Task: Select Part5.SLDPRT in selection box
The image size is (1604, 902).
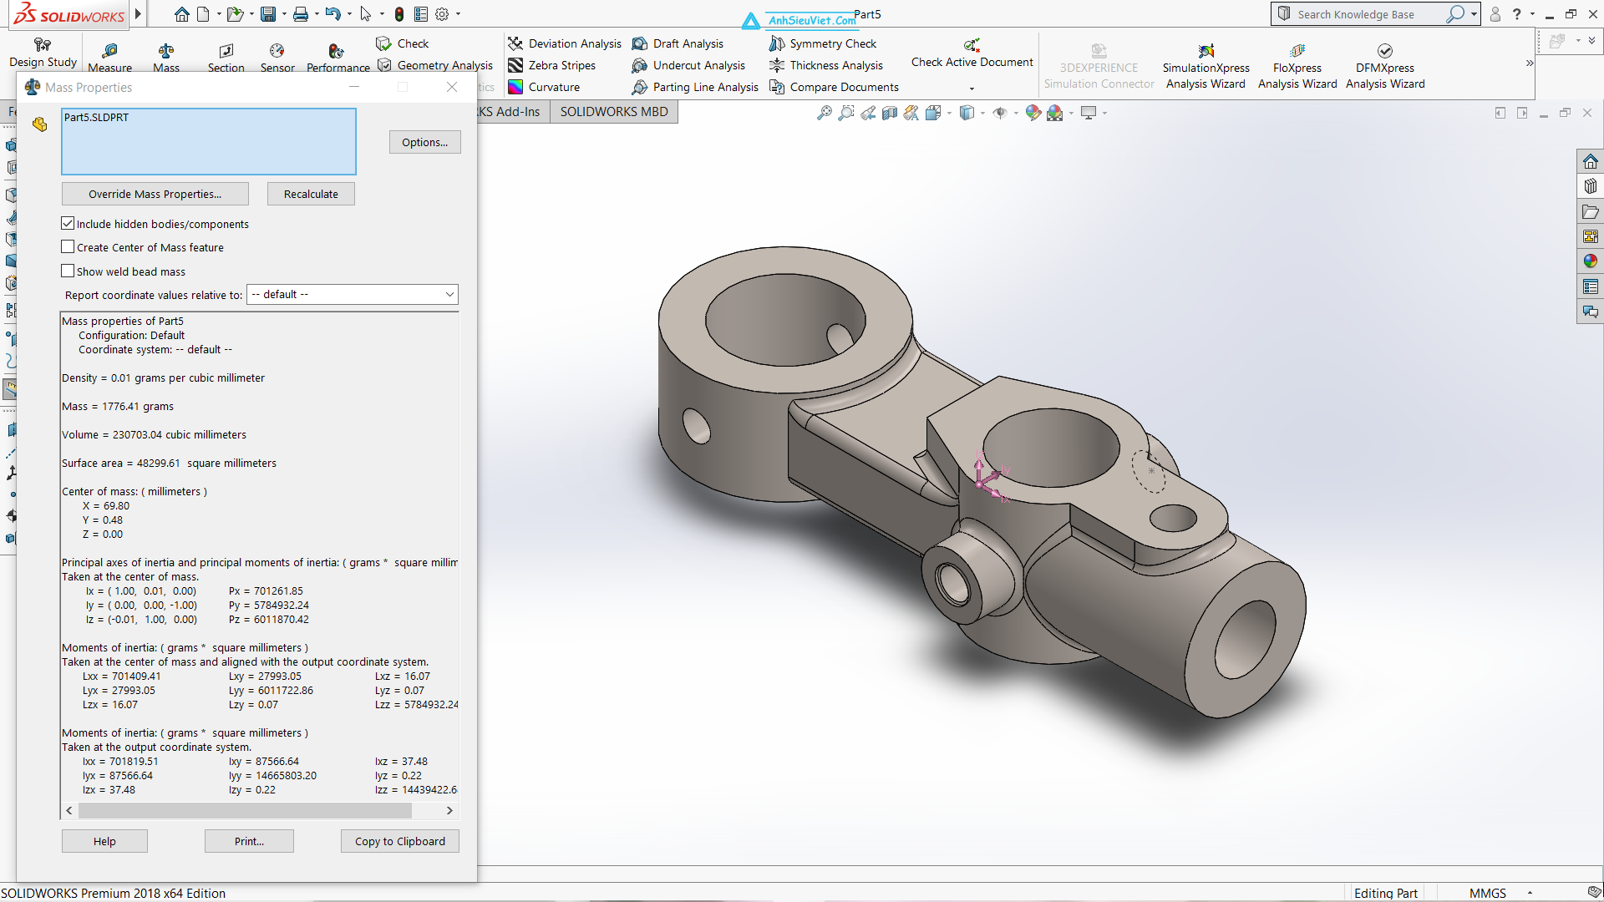Action: point(97,117)
